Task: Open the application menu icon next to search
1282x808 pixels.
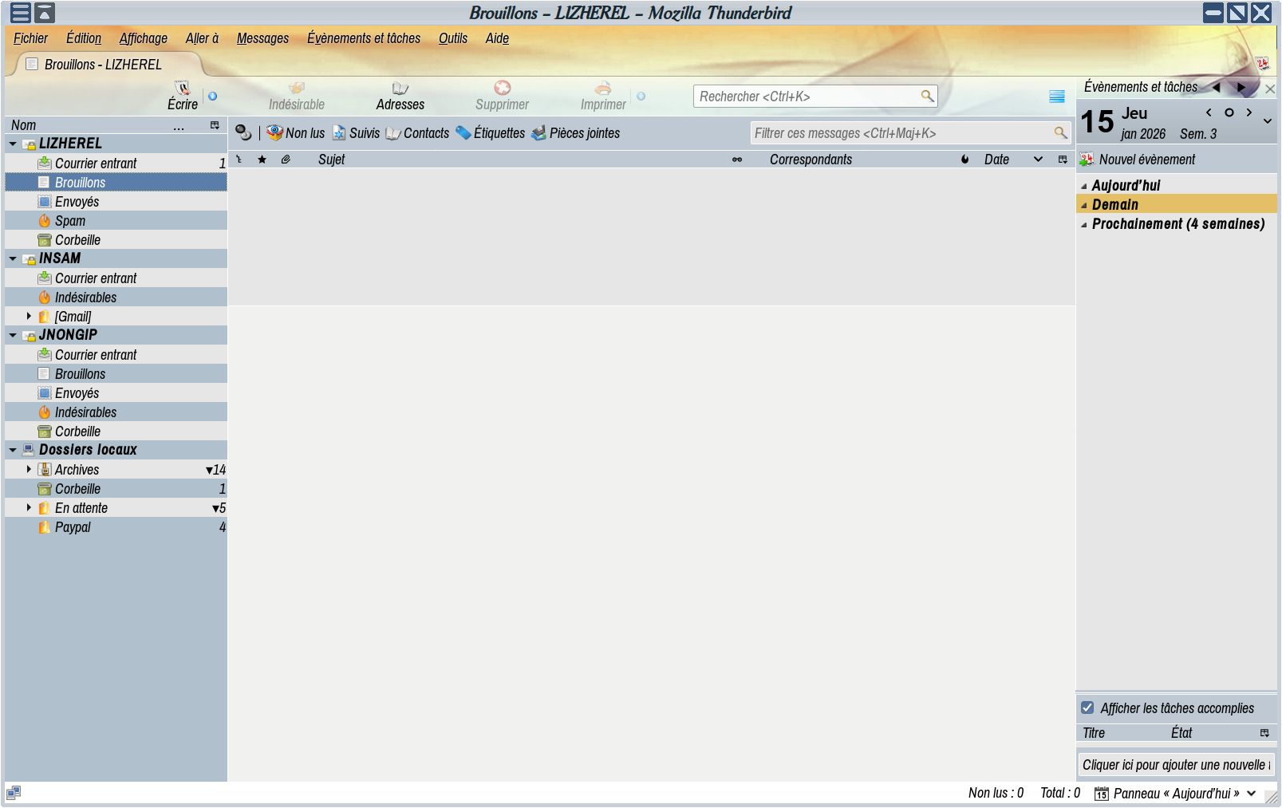Action: click(1057, 97)
